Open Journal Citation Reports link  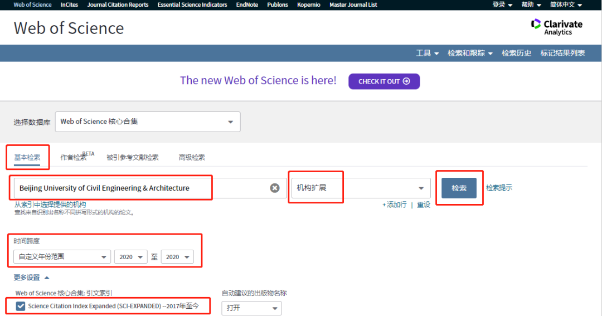118,4
